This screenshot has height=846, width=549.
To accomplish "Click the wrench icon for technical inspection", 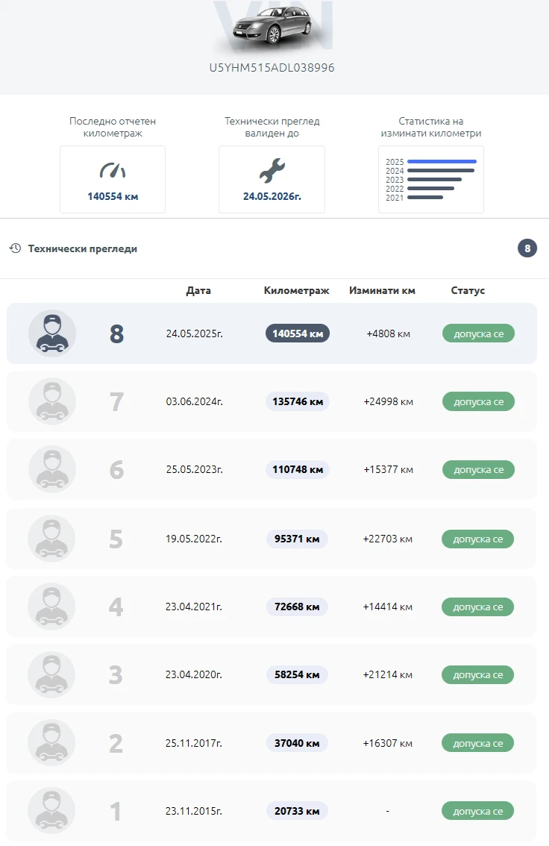I will pyautogui.click(x=272, y=171).
